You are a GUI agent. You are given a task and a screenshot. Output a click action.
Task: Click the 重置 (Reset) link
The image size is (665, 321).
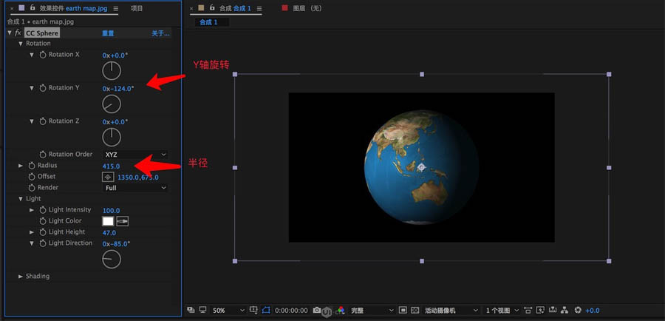tap(108, 33)
